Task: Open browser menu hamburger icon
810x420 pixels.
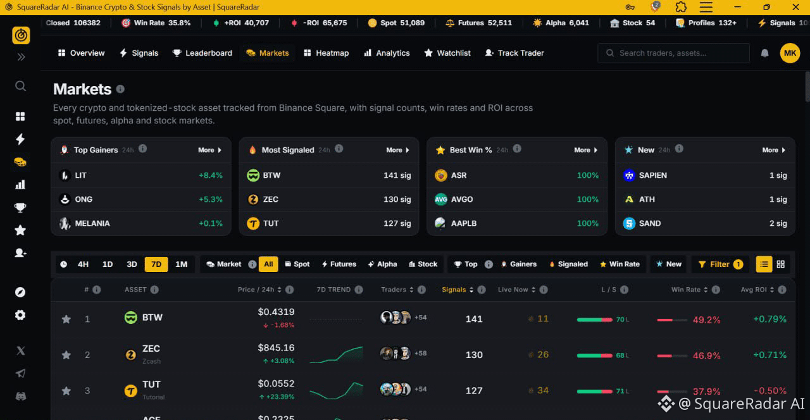Action: pos(706,7)
